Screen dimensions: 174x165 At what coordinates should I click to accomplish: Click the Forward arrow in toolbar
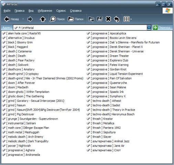pyautogui.click(x=30, y=19)
